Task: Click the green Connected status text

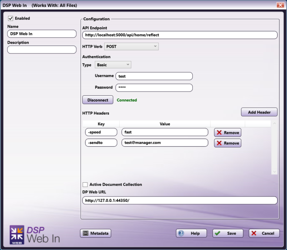Action: tap(127, 100)
